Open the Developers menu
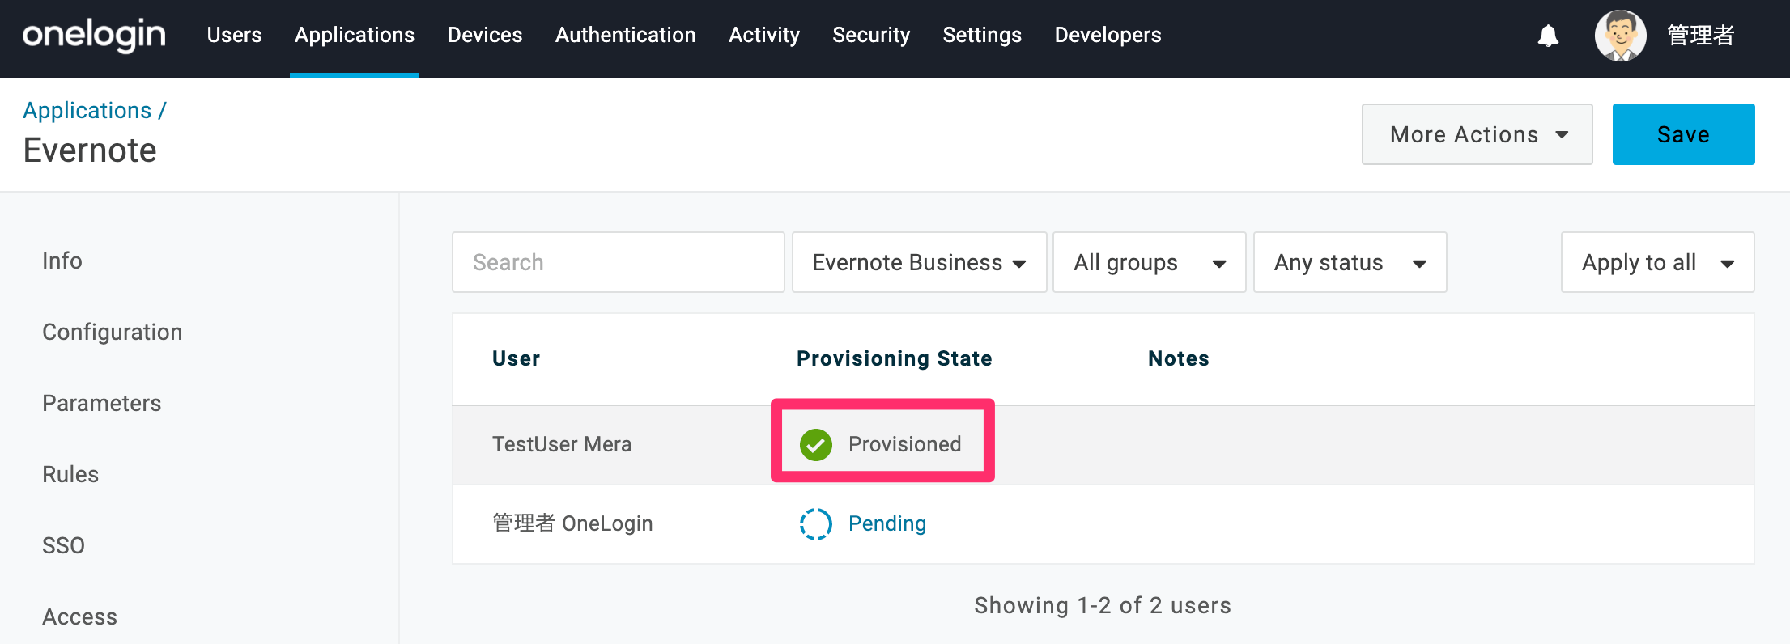1790x644 pixels. click(1108, 36)
